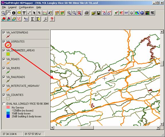Image resolution: width=165 pixels, height=137 pixels.
Task: Click the zoom in magnifier
Action: click(x=69, y=13)
